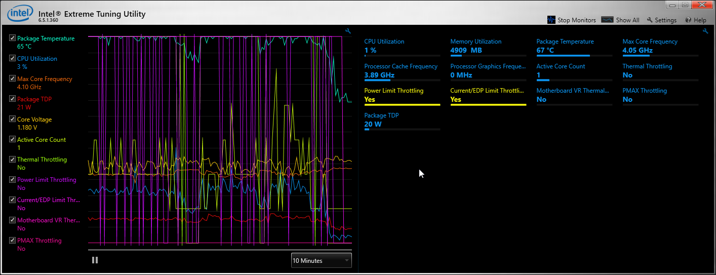Click the CPU Utilization 1 % value
Screen dimensions: 716x275
tap(370, 50)
